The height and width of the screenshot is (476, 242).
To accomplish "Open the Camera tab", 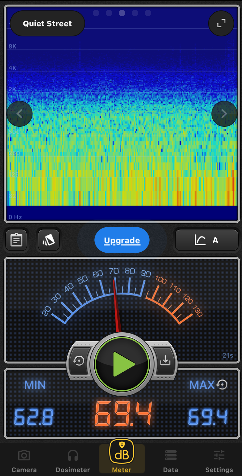I will coord(24,461).
